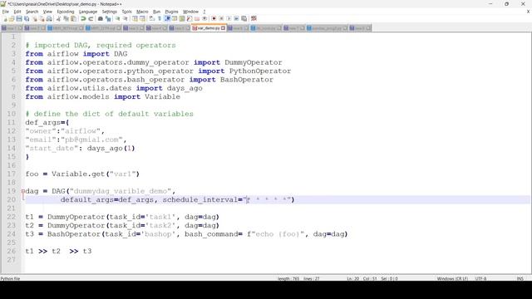Click the Redo arrow icon
The height and width of the screenshot is (299, 532).
coord(91,18)
